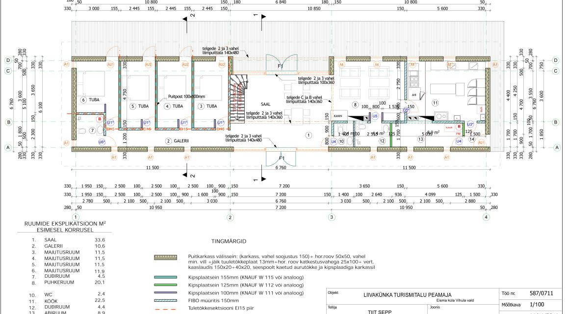Select the TINGMÄRGID legend heading
569x314 pixels.
(229, 241)
